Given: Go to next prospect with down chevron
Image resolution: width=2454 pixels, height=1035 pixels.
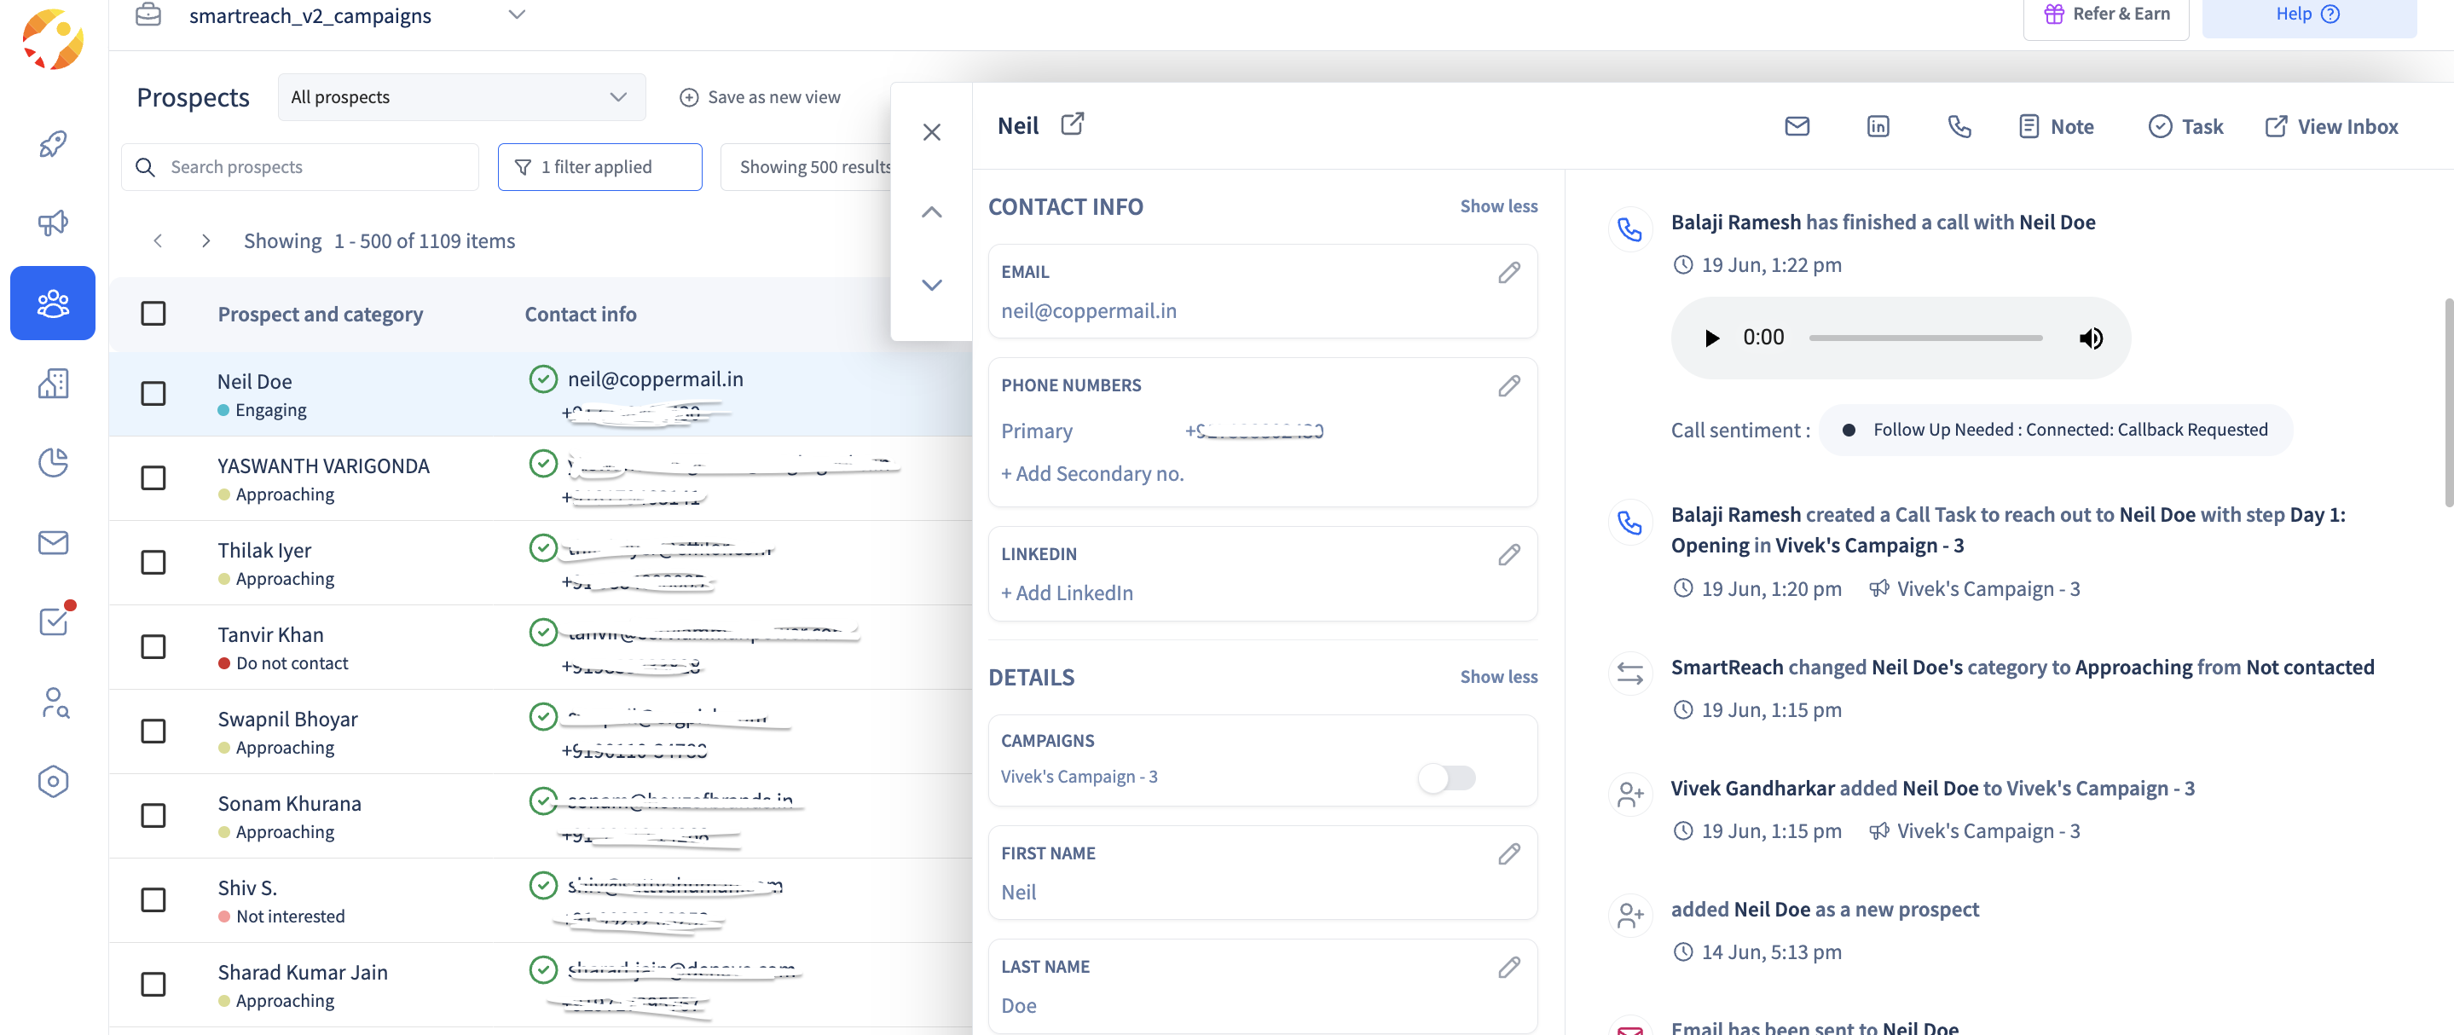Looking at the screenshot, I should [x=932, y=284].
